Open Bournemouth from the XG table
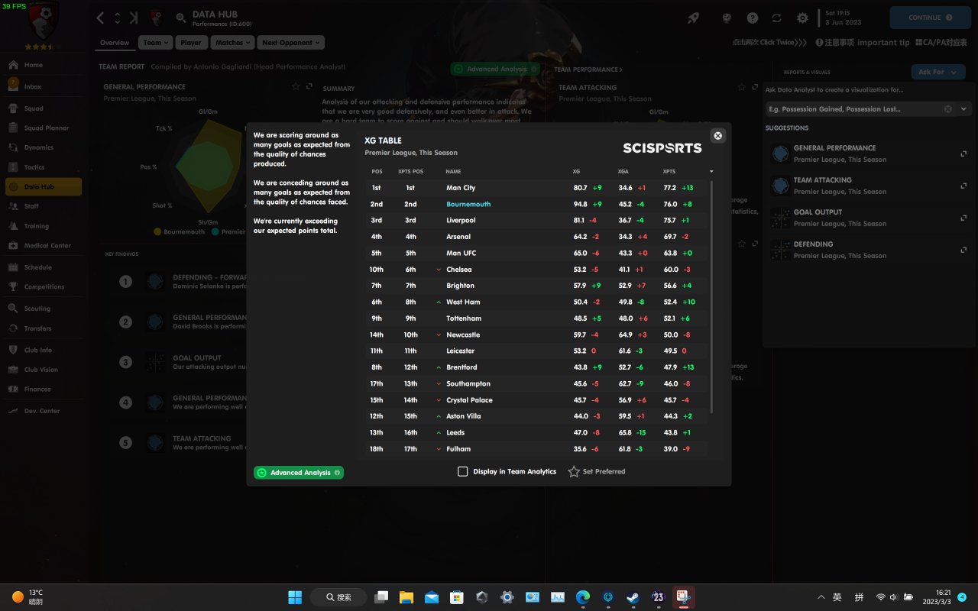978x611 pixels. [468, 205]
